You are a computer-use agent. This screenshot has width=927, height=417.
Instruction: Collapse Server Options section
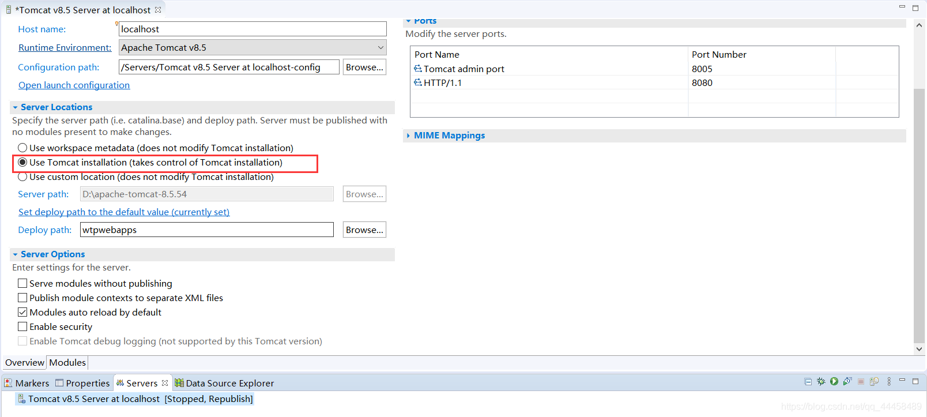[x=16, y=254]
